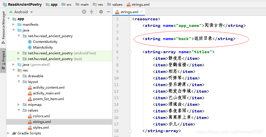Click the drawable folder icon
This screenshot has width=266, height=137.
click(25, 76)
